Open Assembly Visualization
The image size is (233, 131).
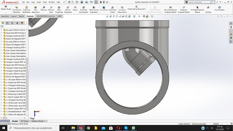click(83, 10)
